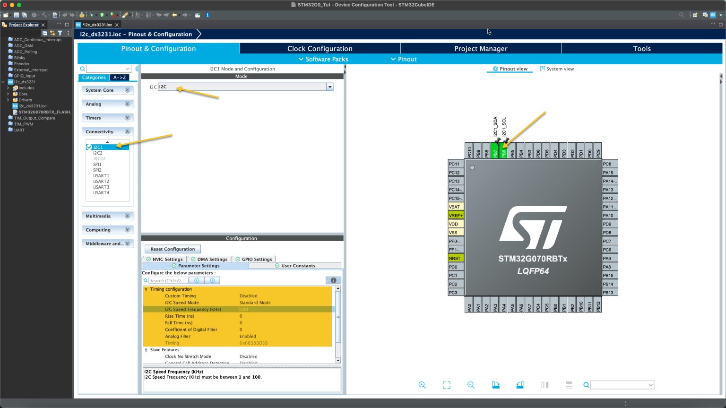Save the file with the save icon

[17, 15]
